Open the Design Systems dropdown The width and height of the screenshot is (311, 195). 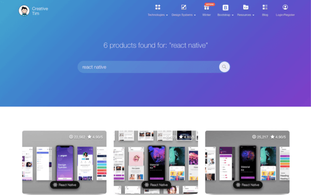point(183,15)
